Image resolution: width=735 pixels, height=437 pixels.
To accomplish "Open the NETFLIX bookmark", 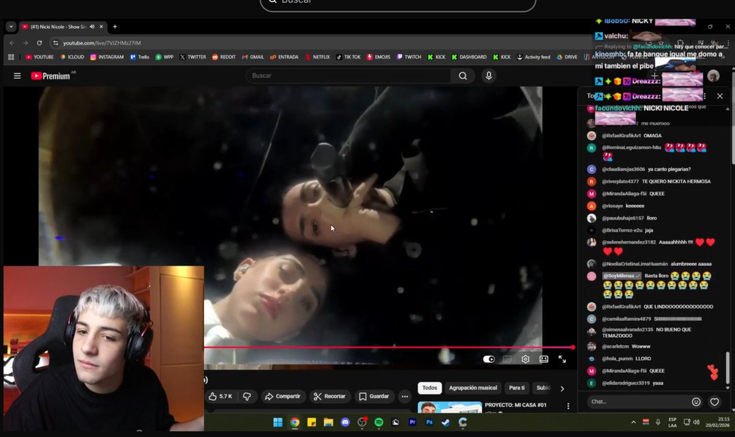I will pos(317,57).
